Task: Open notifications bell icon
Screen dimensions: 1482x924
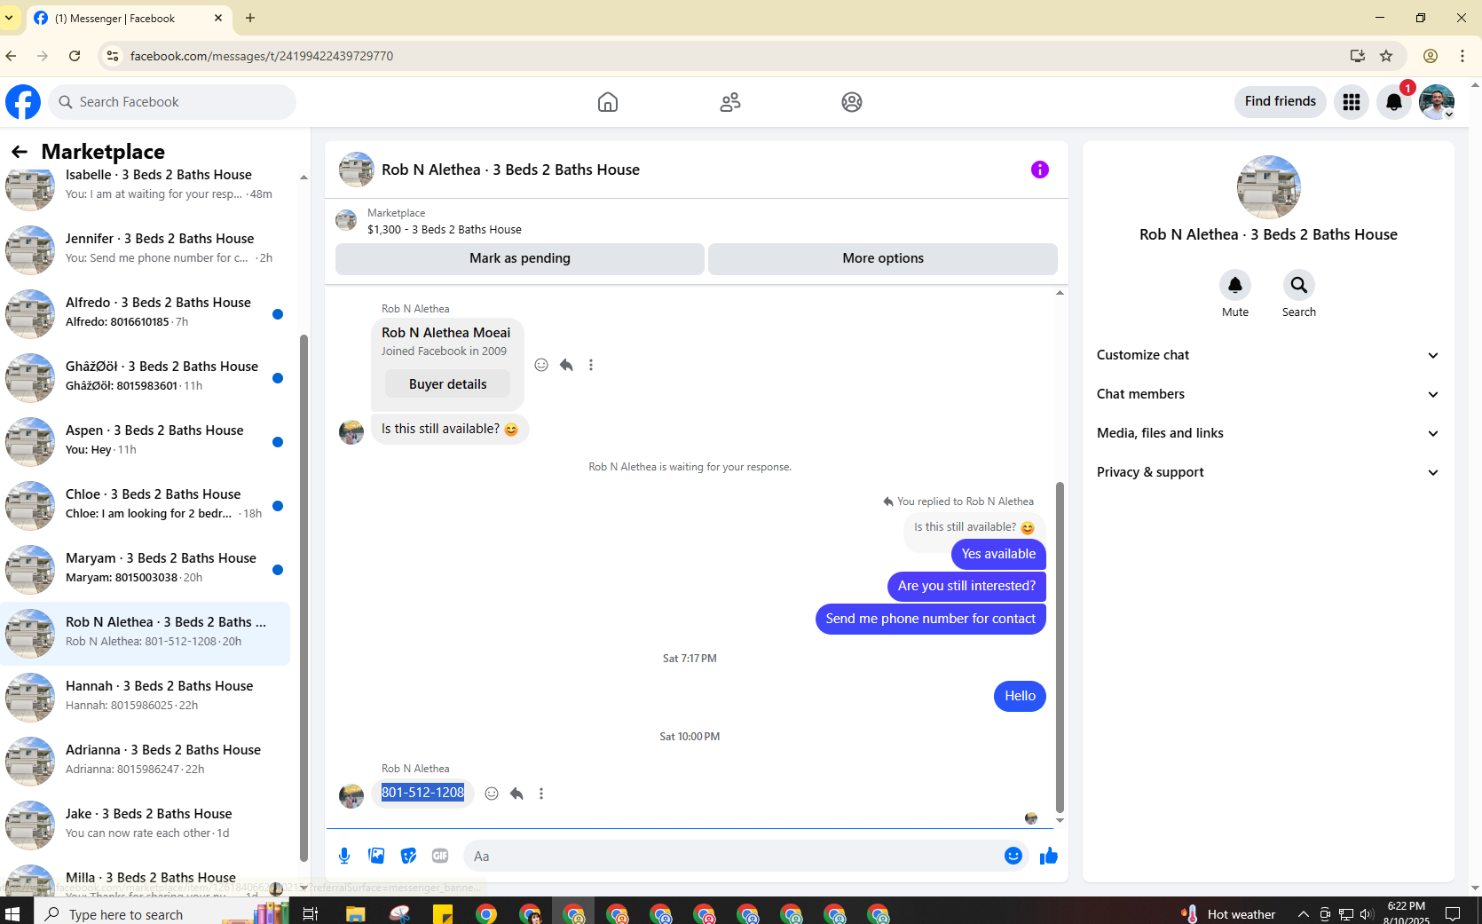Action: point(1394,102)
